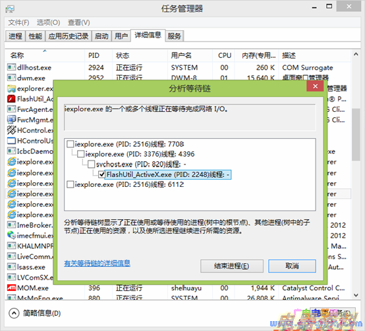Click the IcbcDaemon process icon
Screen dimensions: 365x331
11,151
